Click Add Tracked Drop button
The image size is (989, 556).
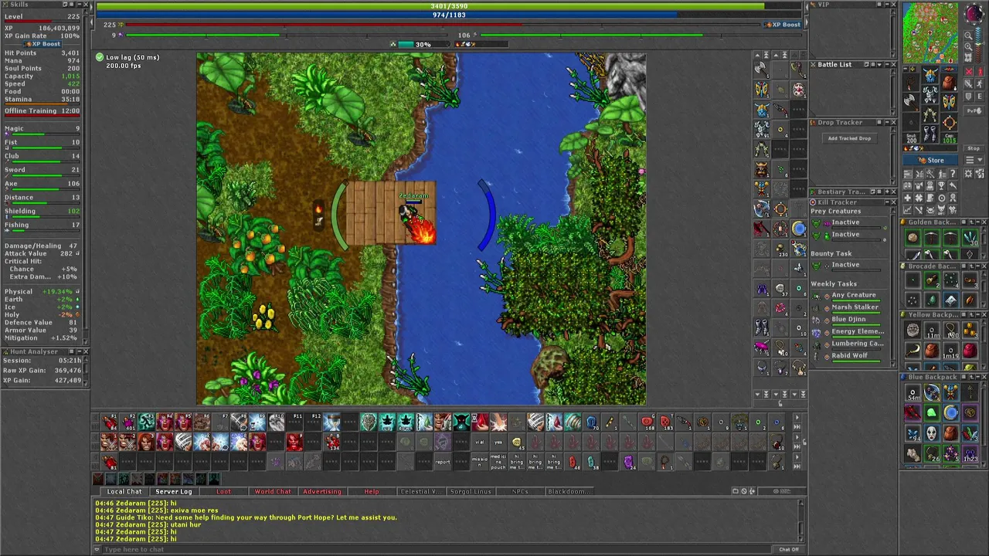849,138
